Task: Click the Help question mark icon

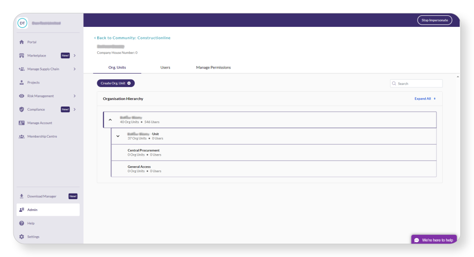Action: point(21,223)
